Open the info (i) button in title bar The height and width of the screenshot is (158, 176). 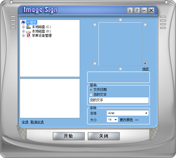[130, 11]
